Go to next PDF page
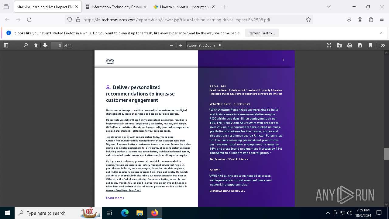This screenshot has height=219, width=389. (45, 45)
